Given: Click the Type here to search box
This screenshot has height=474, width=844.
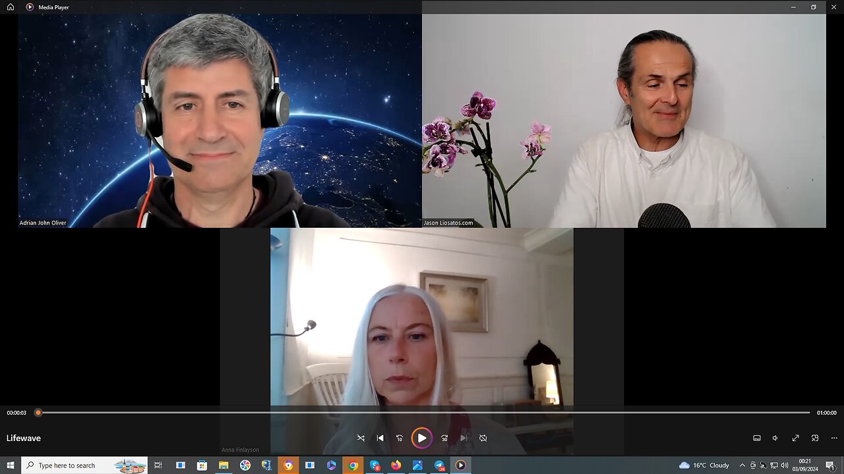Looking at the screenshot, I should pyautogui.click(x=85, y=465).
